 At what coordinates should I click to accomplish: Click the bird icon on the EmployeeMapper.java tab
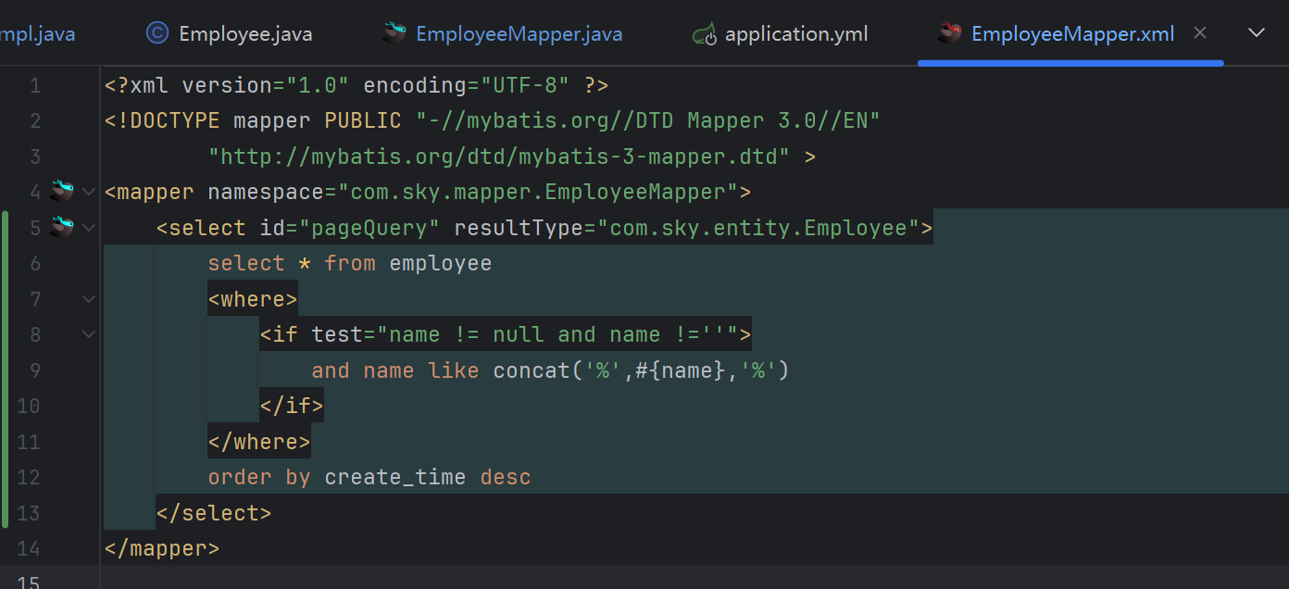point(394,34)
